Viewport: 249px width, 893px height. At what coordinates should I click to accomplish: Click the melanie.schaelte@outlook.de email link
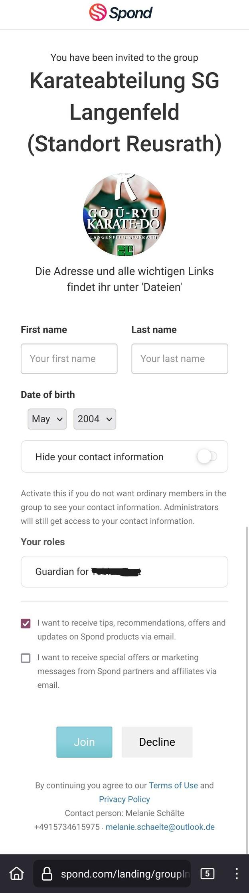coord(160,827)
